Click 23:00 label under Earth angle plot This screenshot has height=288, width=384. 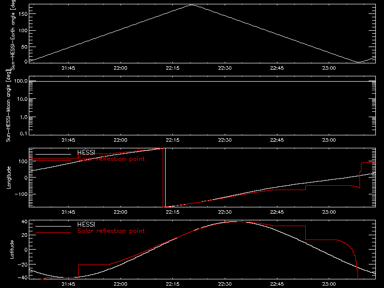click(x=329, y=68)
